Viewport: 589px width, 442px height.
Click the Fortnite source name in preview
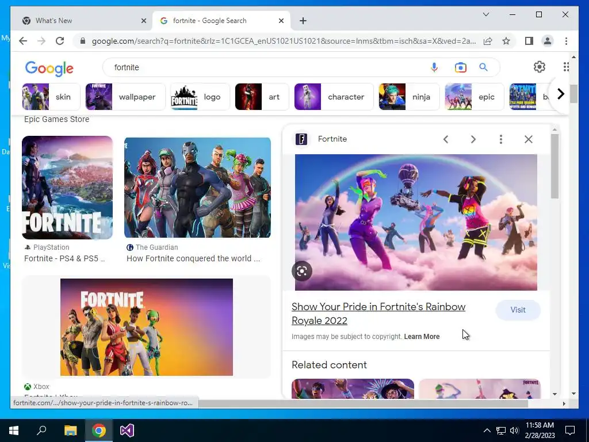coord(332,139)
